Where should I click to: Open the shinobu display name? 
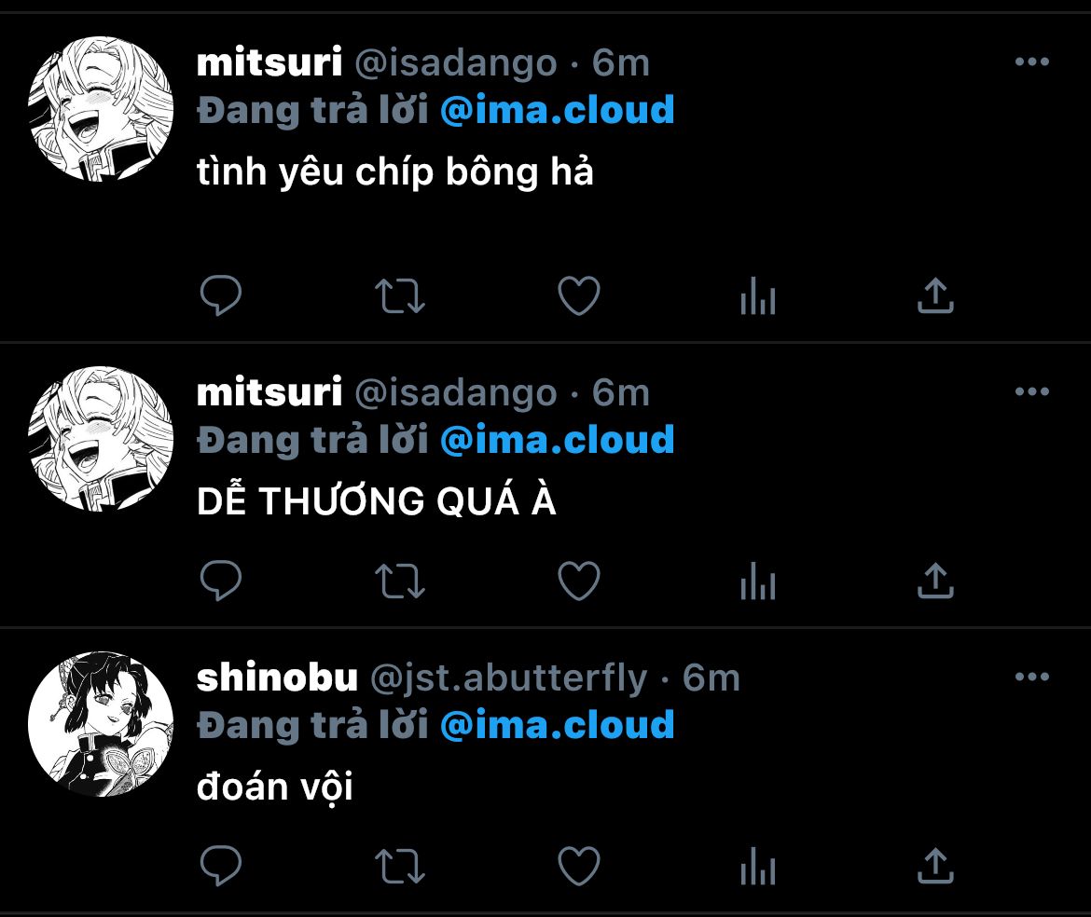277,677
